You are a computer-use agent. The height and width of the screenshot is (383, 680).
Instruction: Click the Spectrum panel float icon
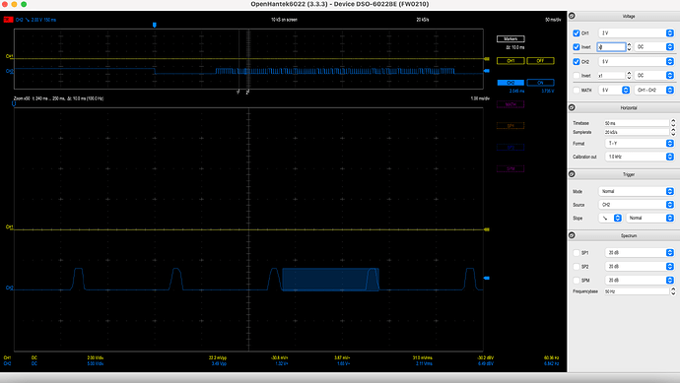[572, 235]
